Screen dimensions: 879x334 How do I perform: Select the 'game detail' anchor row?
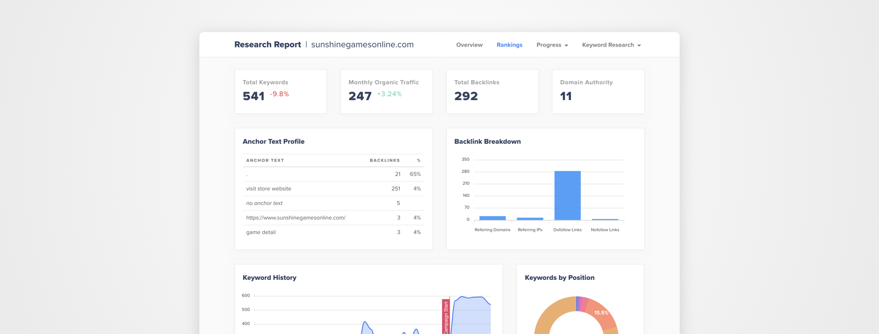coord(333,232)
